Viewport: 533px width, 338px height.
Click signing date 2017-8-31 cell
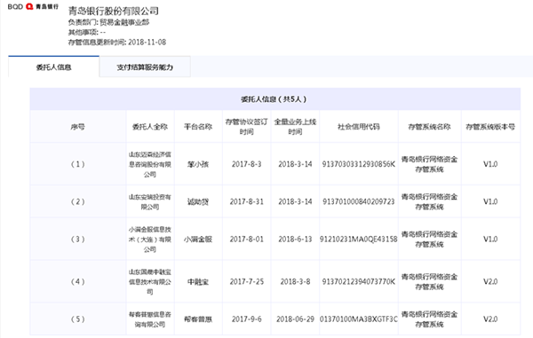246,201
